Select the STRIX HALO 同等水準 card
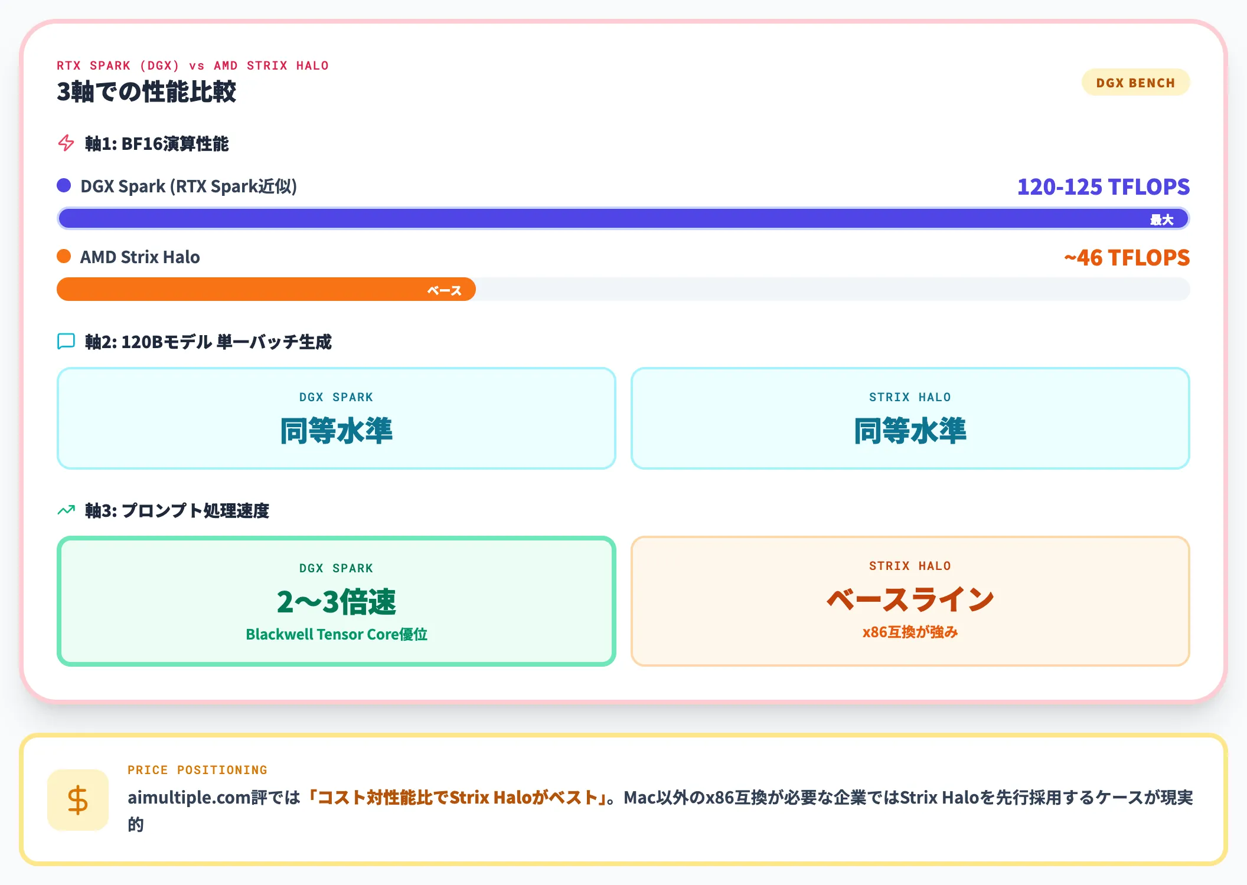This screenshot has width=1247, height=885. (910, 418)
